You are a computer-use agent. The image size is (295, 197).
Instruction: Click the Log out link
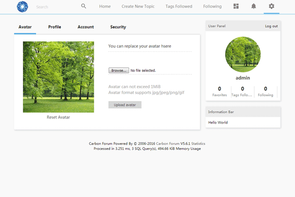point(271,26)
